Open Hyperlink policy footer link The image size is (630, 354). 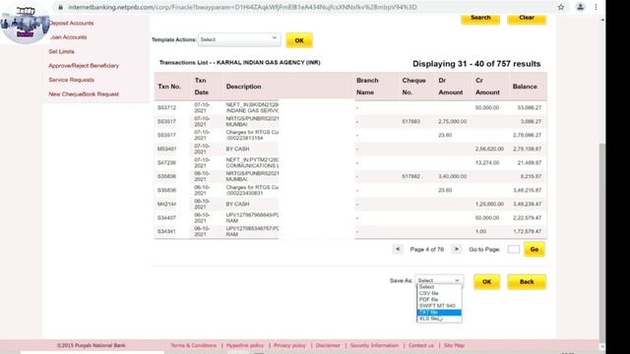(x=245, y=345)
